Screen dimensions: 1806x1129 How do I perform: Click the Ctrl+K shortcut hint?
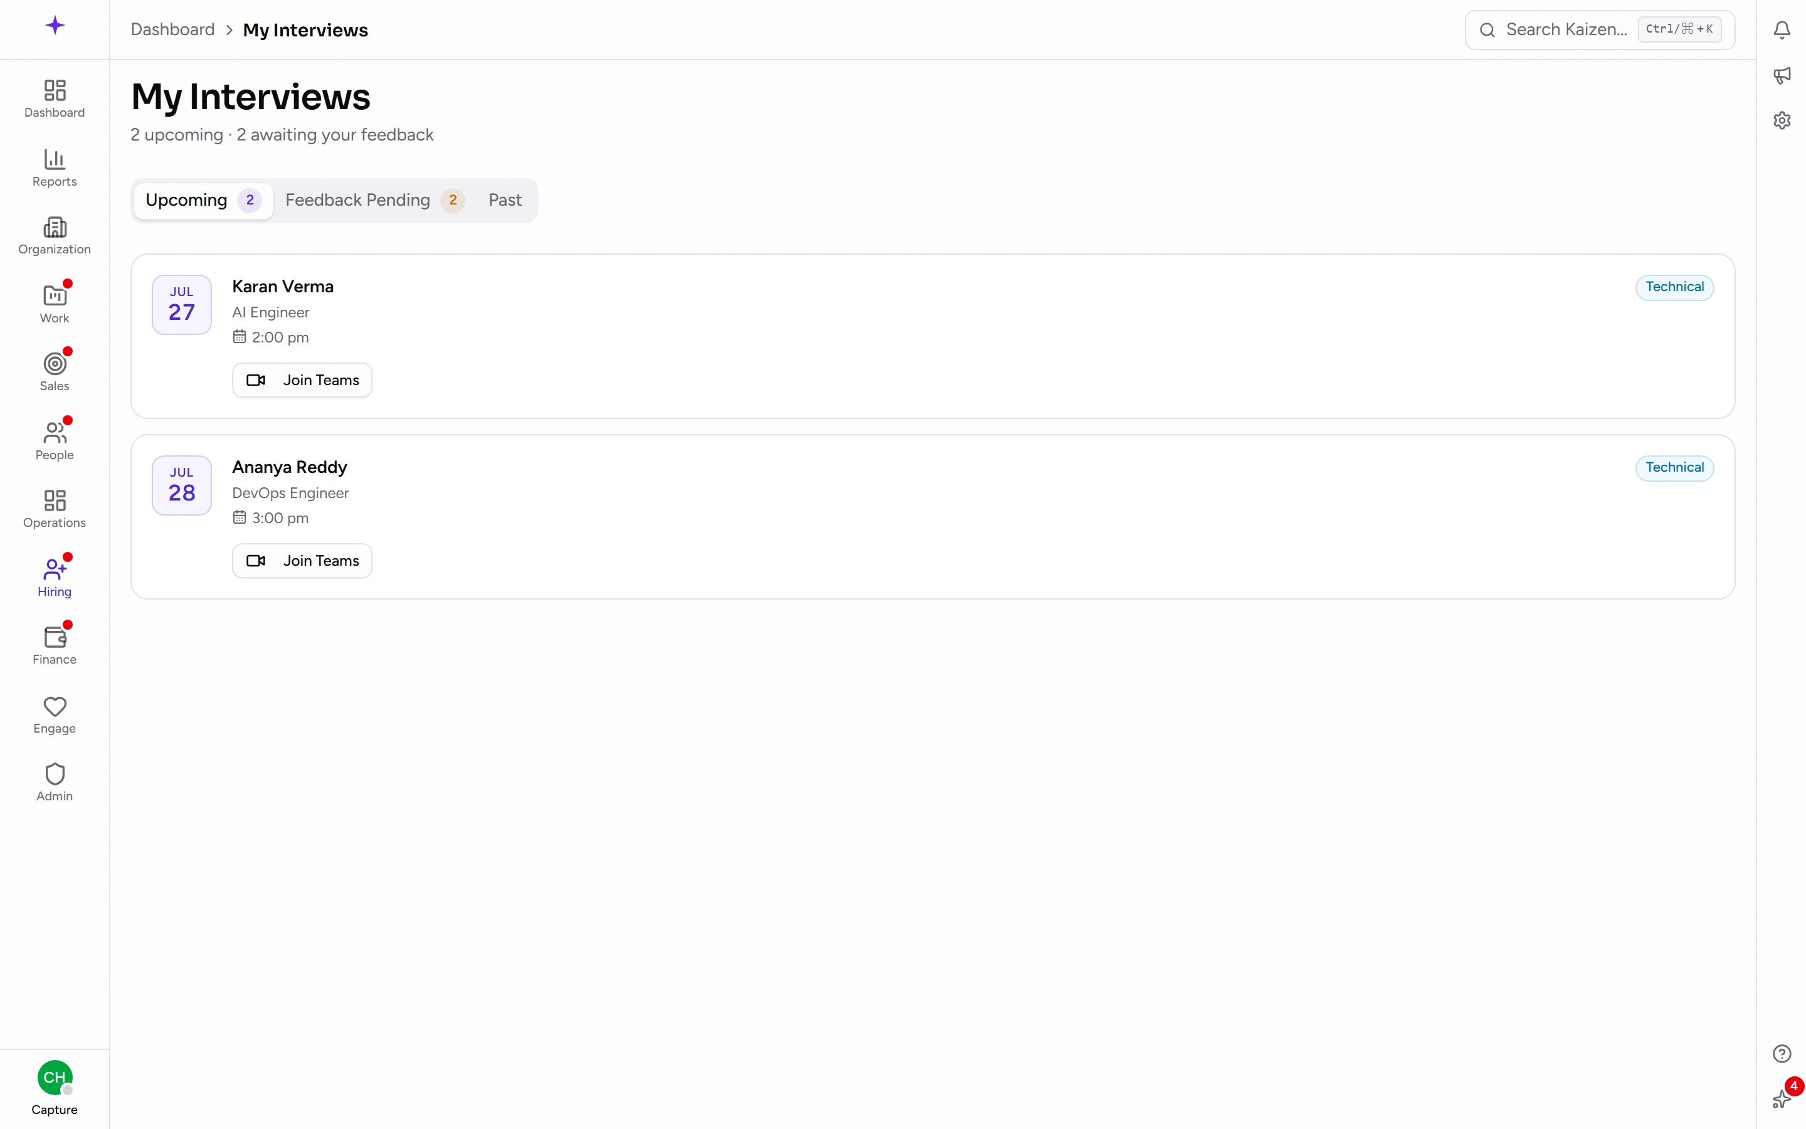point(1679,30)
